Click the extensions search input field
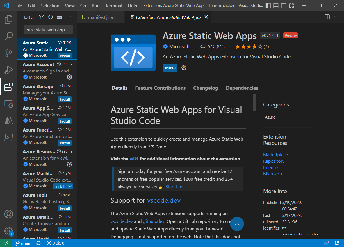 pyautogui.click(x=48, y=30)
